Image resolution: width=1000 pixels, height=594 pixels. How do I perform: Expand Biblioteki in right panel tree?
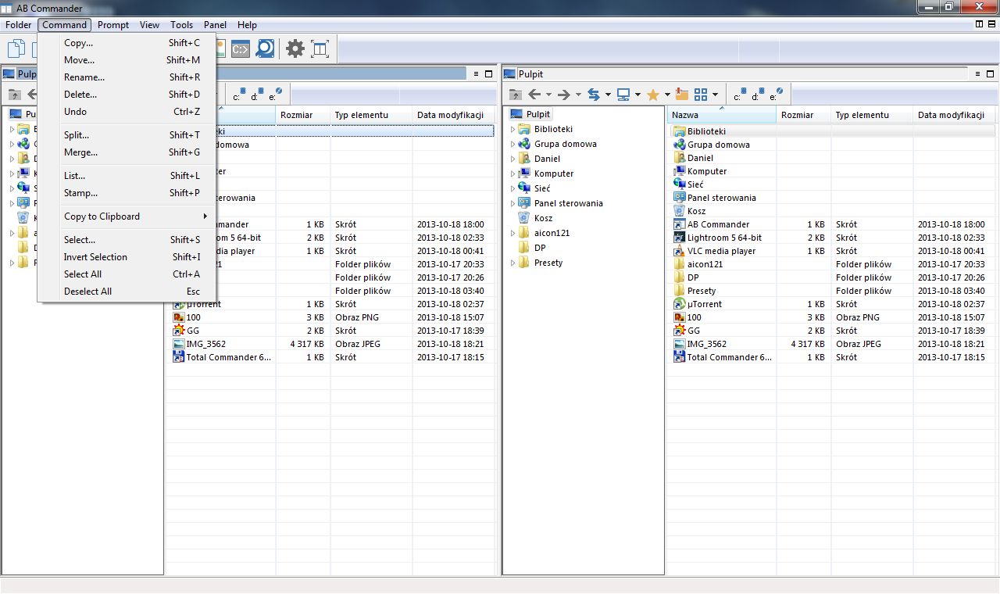click(x=512, y=129)
